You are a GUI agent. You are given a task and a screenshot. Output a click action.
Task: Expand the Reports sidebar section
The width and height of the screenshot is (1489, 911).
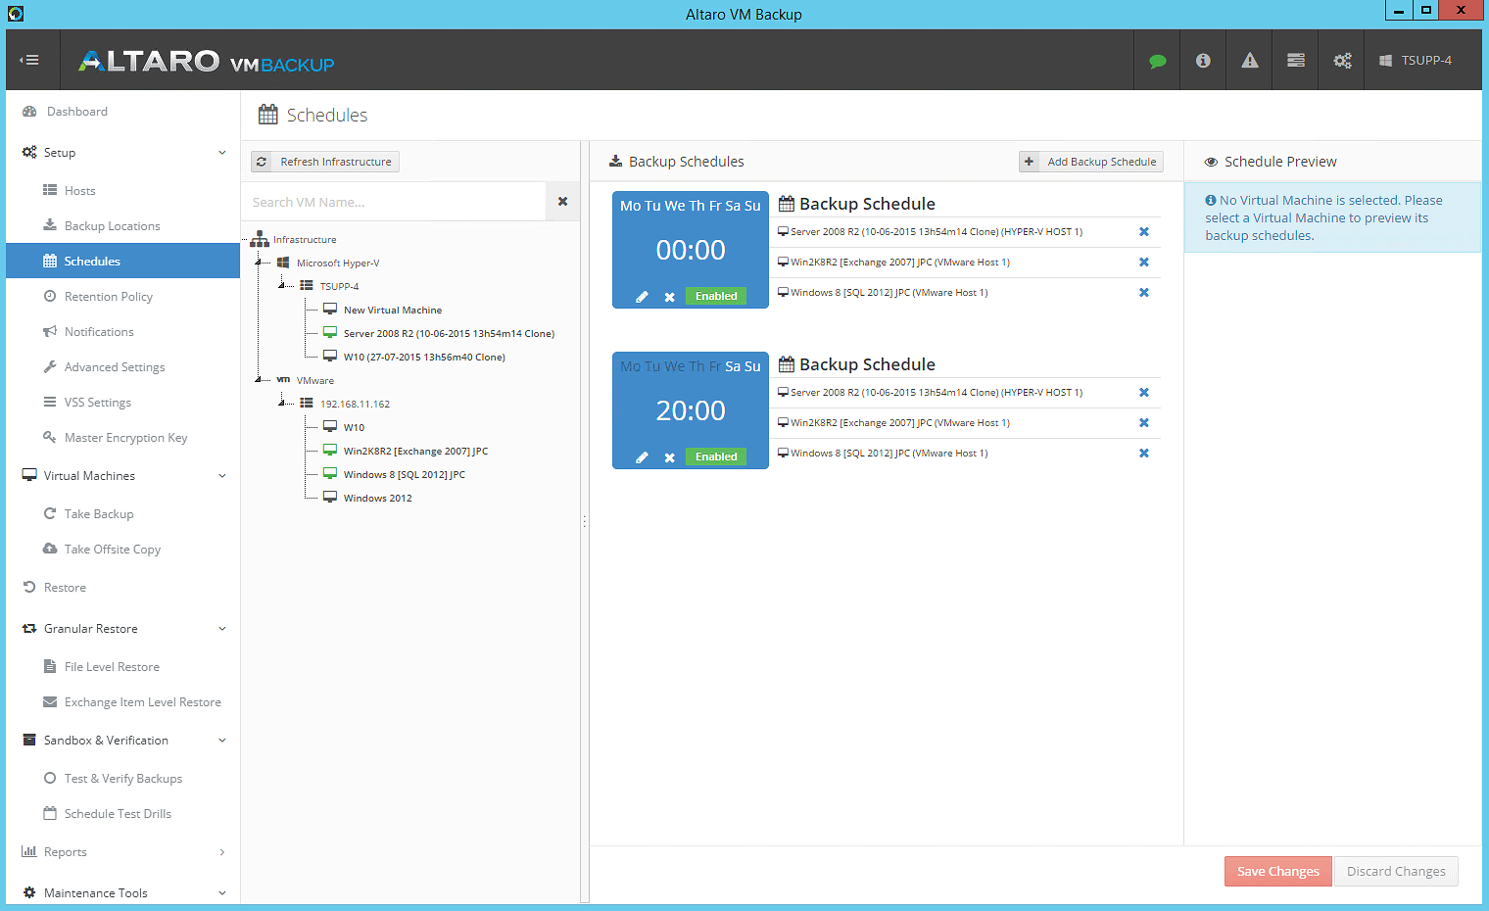222,852
